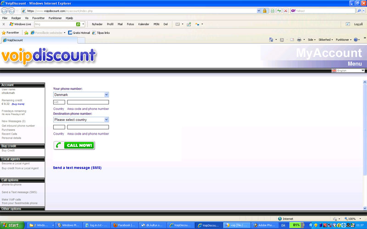Expand the address bar history dropdown arrow
367x229 pixels.
259,11
